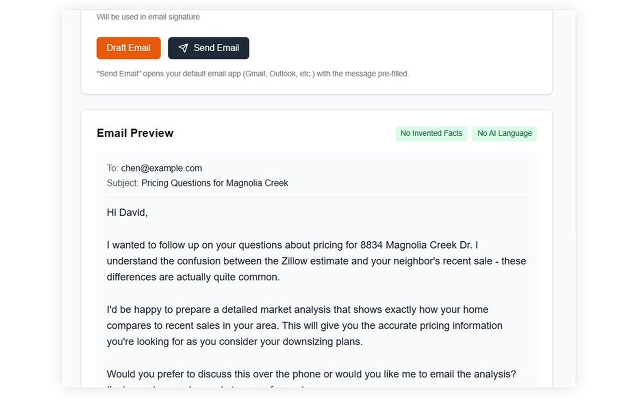Image resolution: width=637 pixels, height=398 pixels.
Task: Click the No Invented Facts badge
Action: click(x=431, y=133)
